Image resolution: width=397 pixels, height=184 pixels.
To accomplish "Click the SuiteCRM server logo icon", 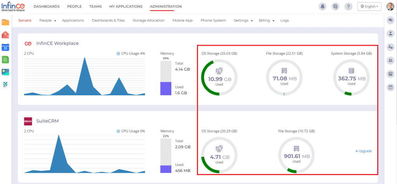I will 28,121.
